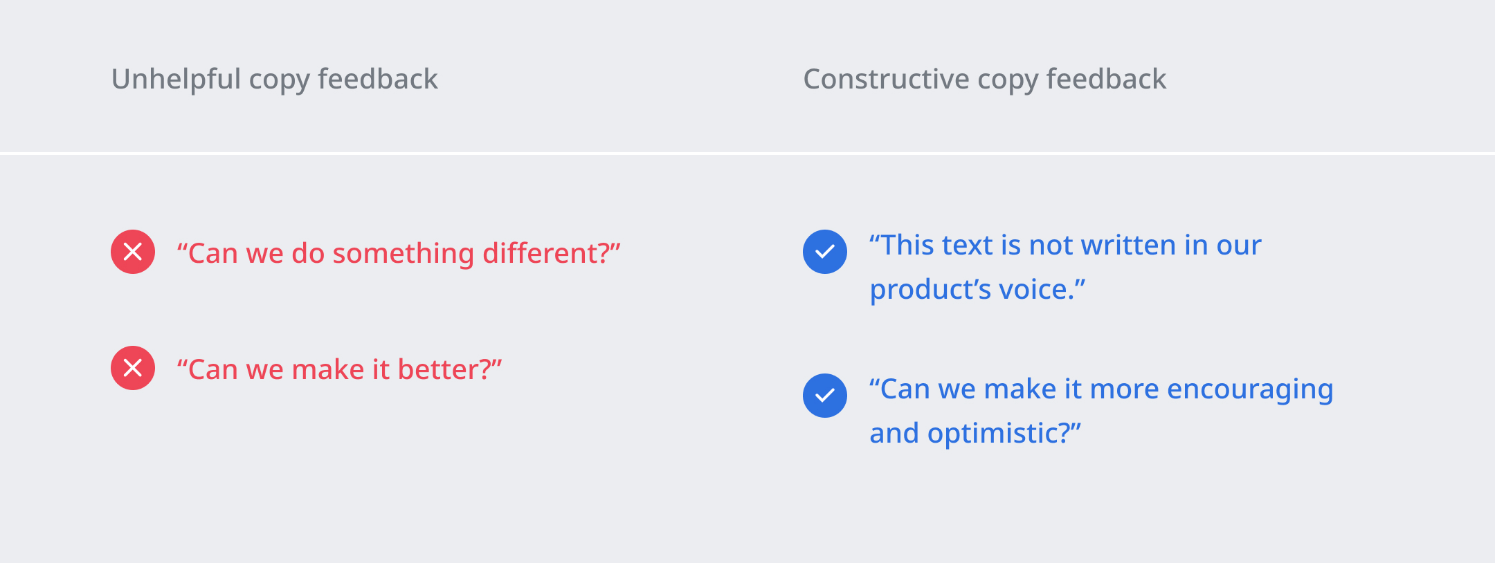Viewport: 1495px width, 563px height.
Task: Select the "Constructive copy feedback" heading
Action: [x=984, y=79]
